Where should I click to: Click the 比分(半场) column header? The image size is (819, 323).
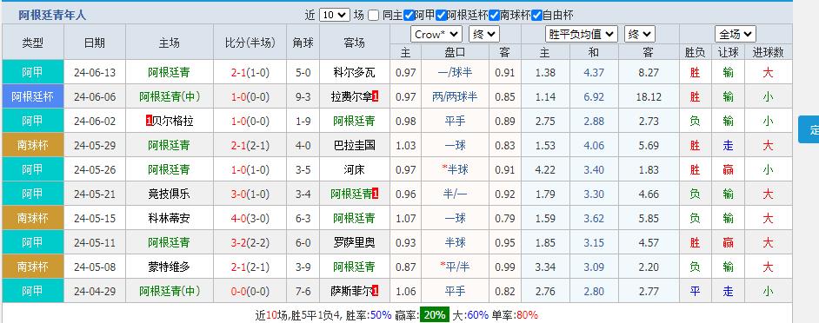(250, 43)
